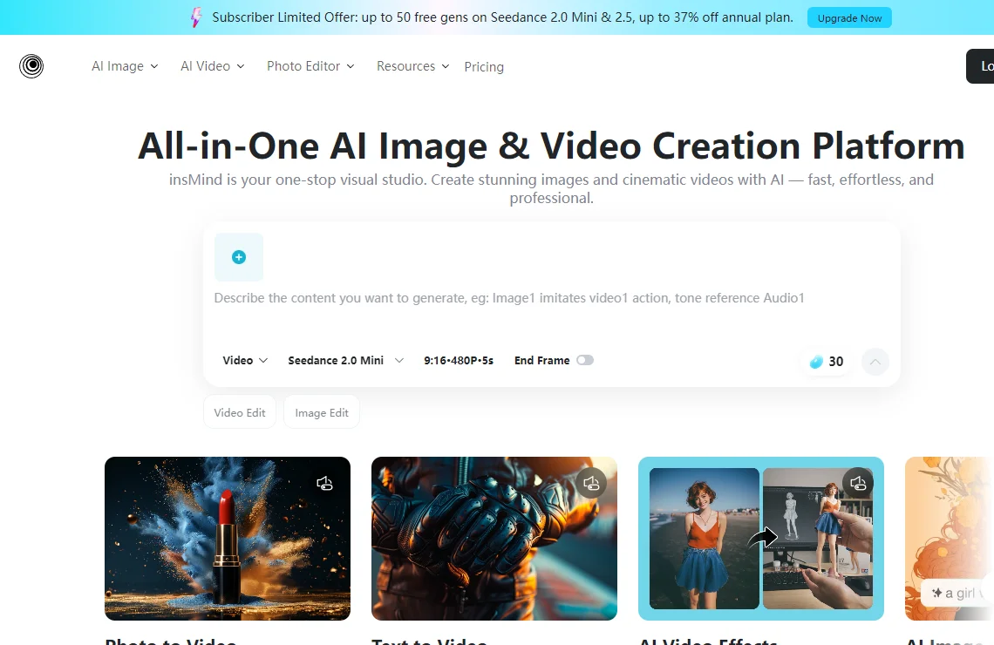Click the lightning bolt promo icon
This screenshot has height=645, width=994.
pos(196,17)
